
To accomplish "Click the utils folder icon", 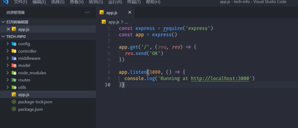I will pyautogui.click(x=14, y=87).
